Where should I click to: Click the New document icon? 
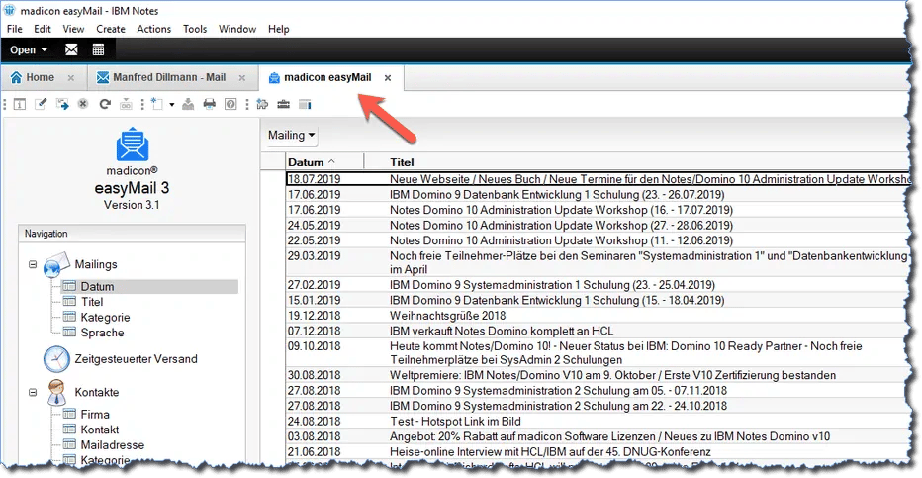point(157,104)
